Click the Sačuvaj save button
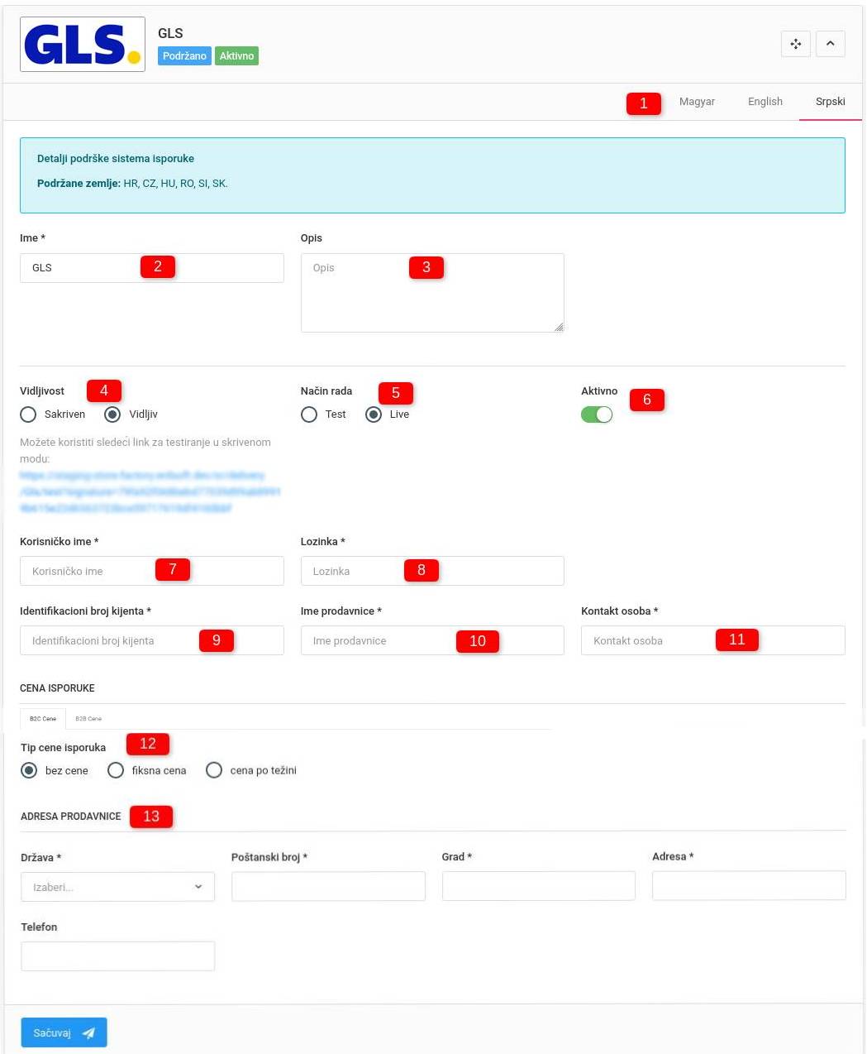 (x=64, y=1032)
